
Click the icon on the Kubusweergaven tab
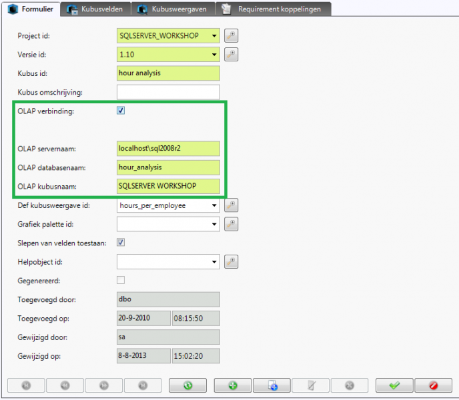click(x=142, y=9)
